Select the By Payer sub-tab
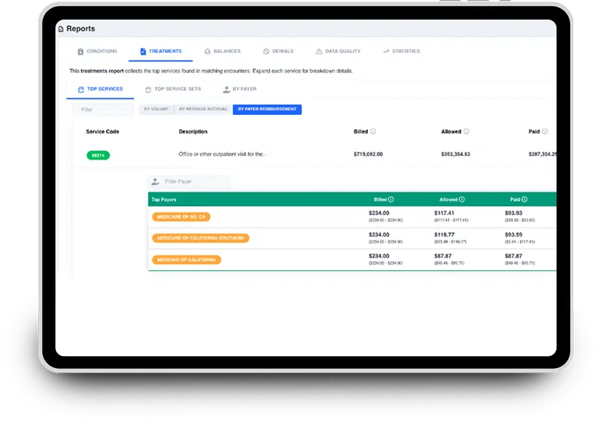The width and height of the screenshot is (597, 421). (x=240, y=90)
